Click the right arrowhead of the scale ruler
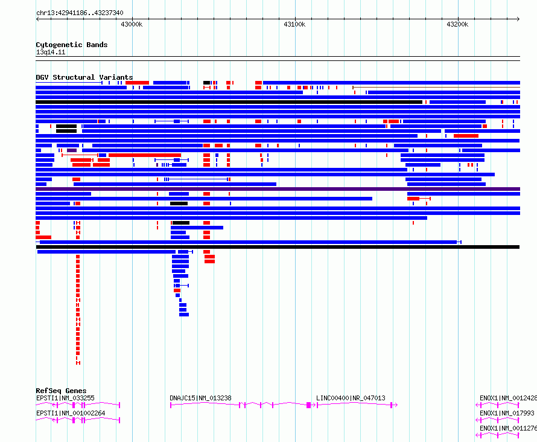Screen dimensions: 537x442 (518, 19)
